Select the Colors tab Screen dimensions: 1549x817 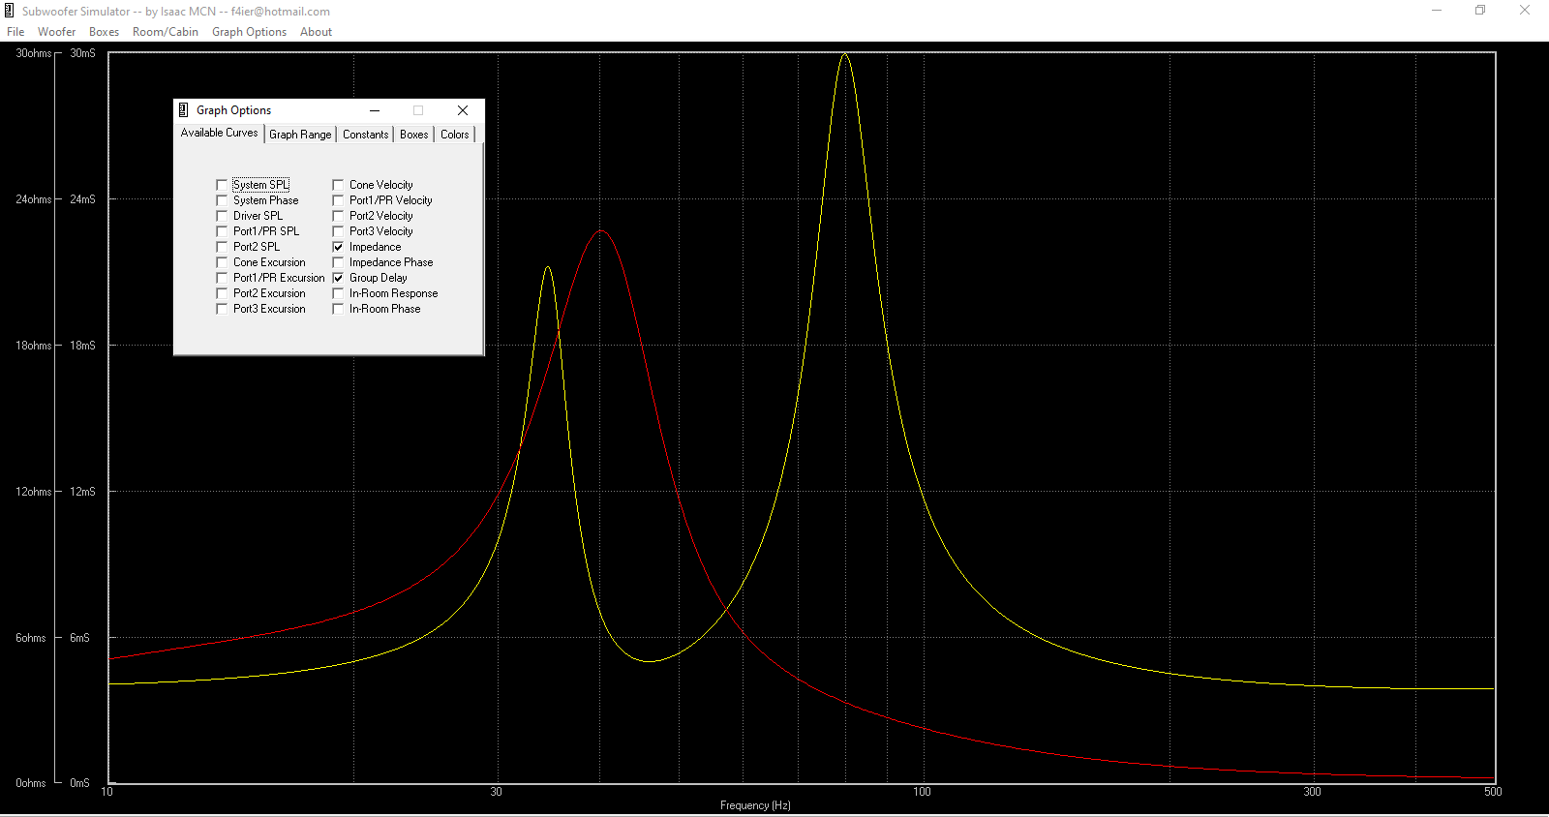click(454, 135)
